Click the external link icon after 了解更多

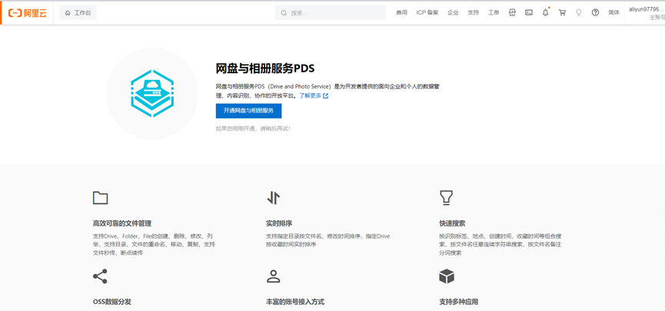point(326,96)
